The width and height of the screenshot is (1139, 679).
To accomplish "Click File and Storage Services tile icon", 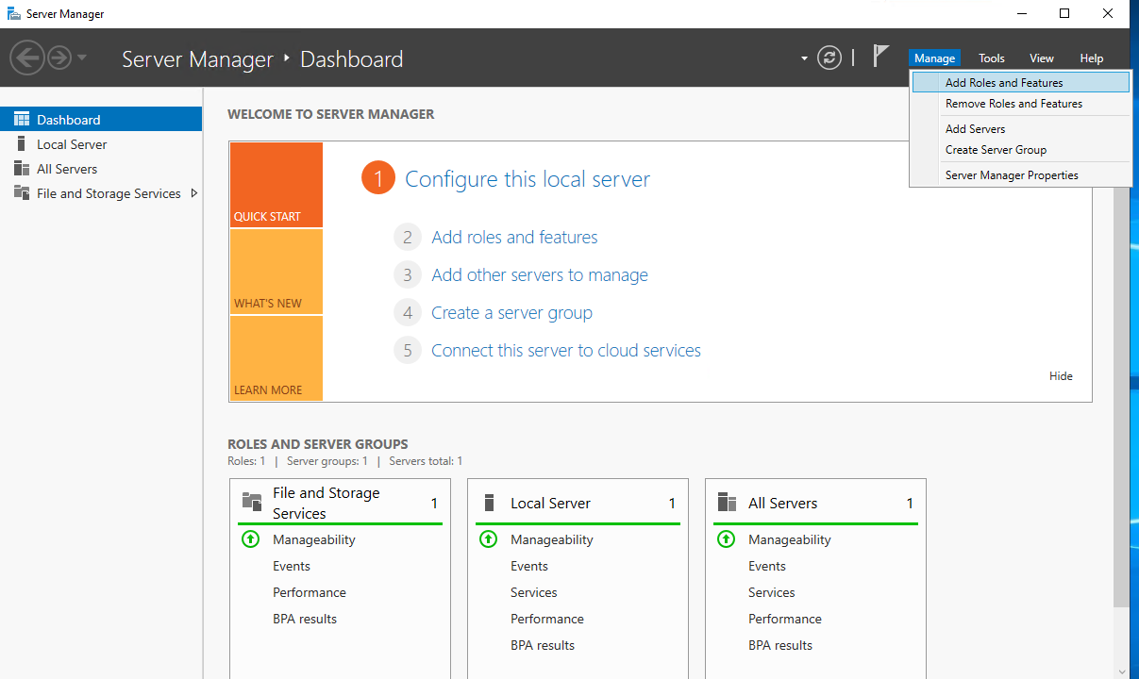I will [252, 502].
